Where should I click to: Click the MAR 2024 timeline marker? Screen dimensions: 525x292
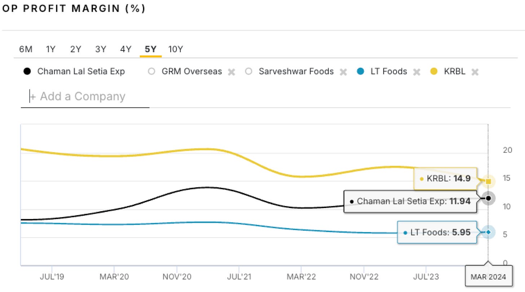[489, 276]
